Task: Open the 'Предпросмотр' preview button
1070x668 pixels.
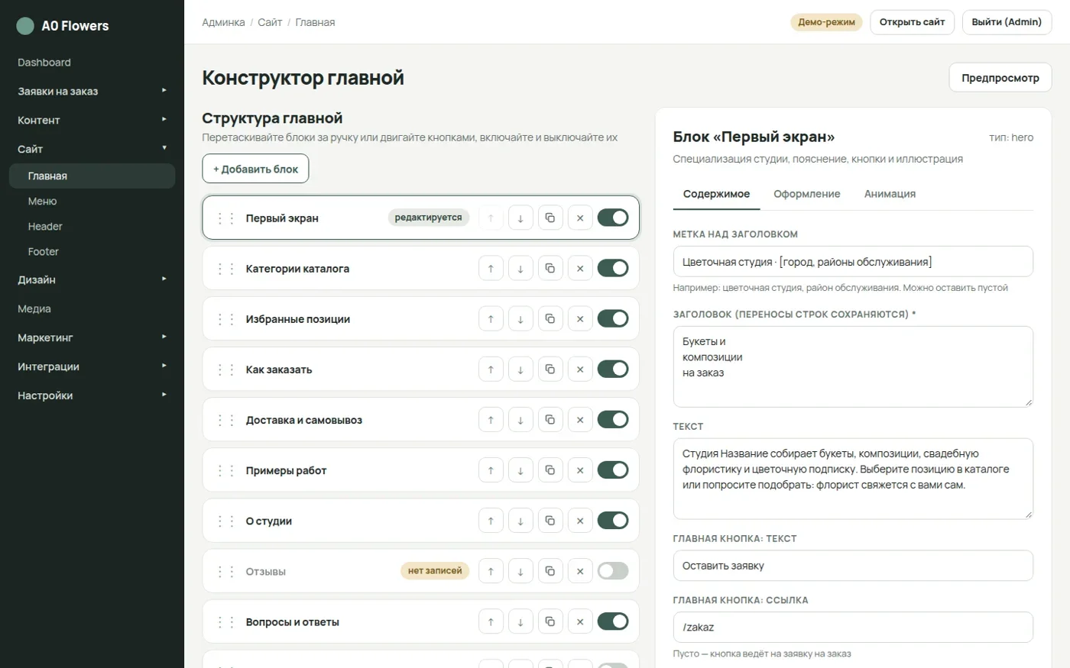Action: (x=1000, y=78)
